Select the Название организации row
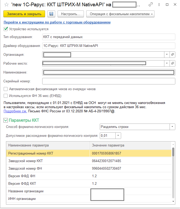The image size is (180, 209). (89, 191)
